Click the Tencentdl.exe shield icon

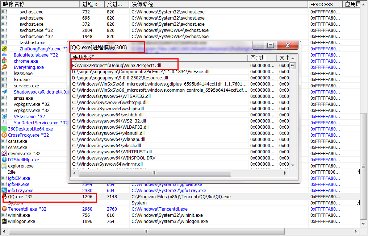pos(4,209)
